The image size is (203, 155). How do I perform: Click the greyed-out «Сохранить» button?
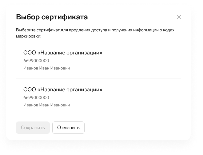pyautogui.click(x=33, y=128)
